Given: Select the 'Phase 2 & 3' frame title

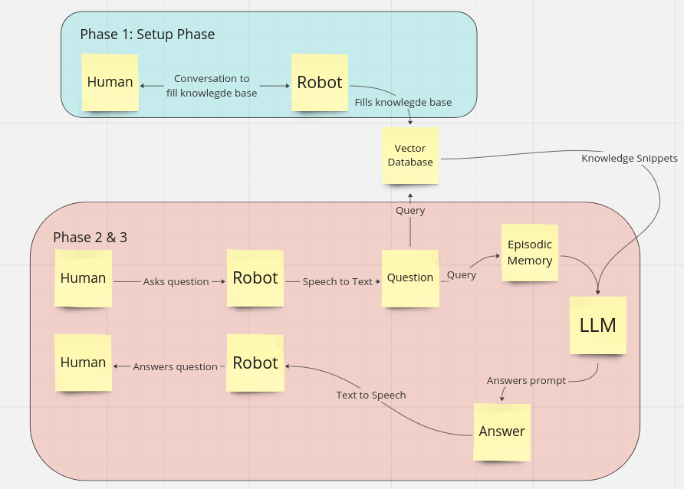Looking at the screenshot, I should [x=90, y=238].
